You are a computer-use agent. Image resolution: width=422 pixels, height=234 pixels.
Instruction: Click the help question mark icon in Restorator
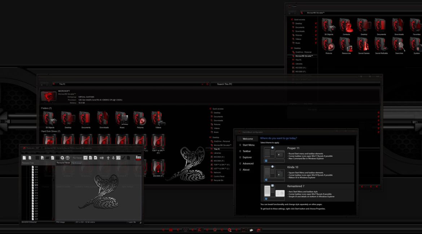[x=67, y=158]
